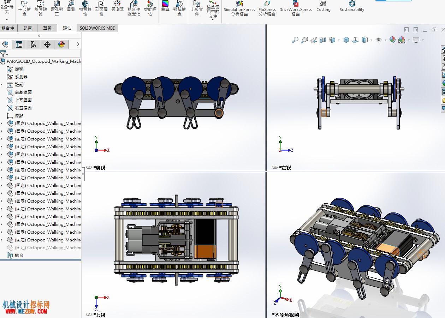Toggle view link icon beside *左視
The image size is (445, 318).
point(274,168)
